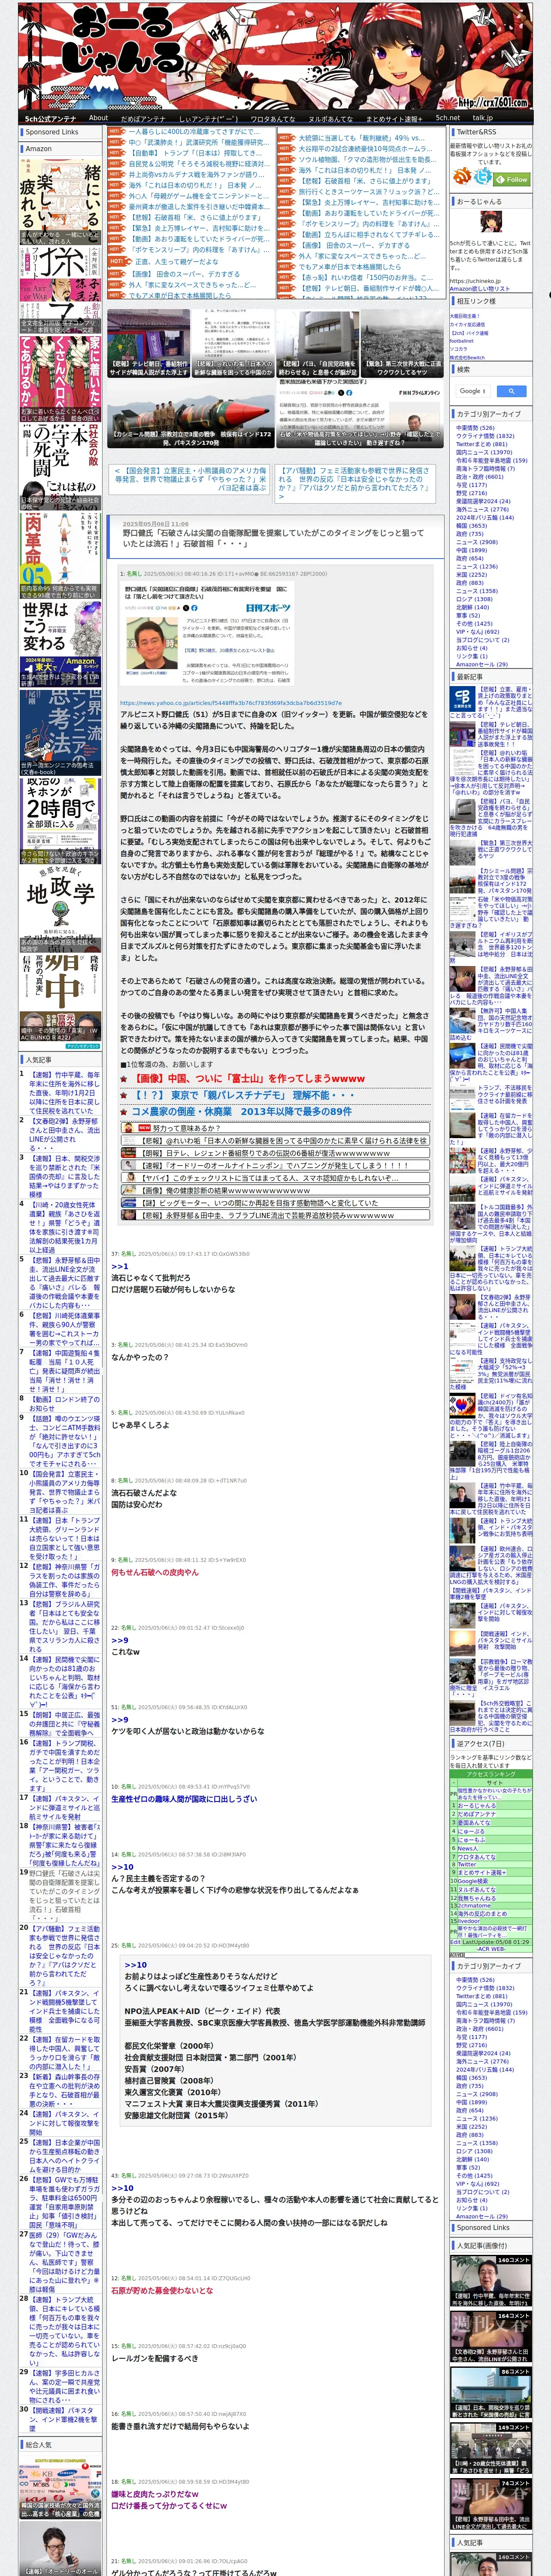The image size is (551, 2576).
Task: Click the blue search magnifier button
Action: pyautogui.click(x=511, y=391)
